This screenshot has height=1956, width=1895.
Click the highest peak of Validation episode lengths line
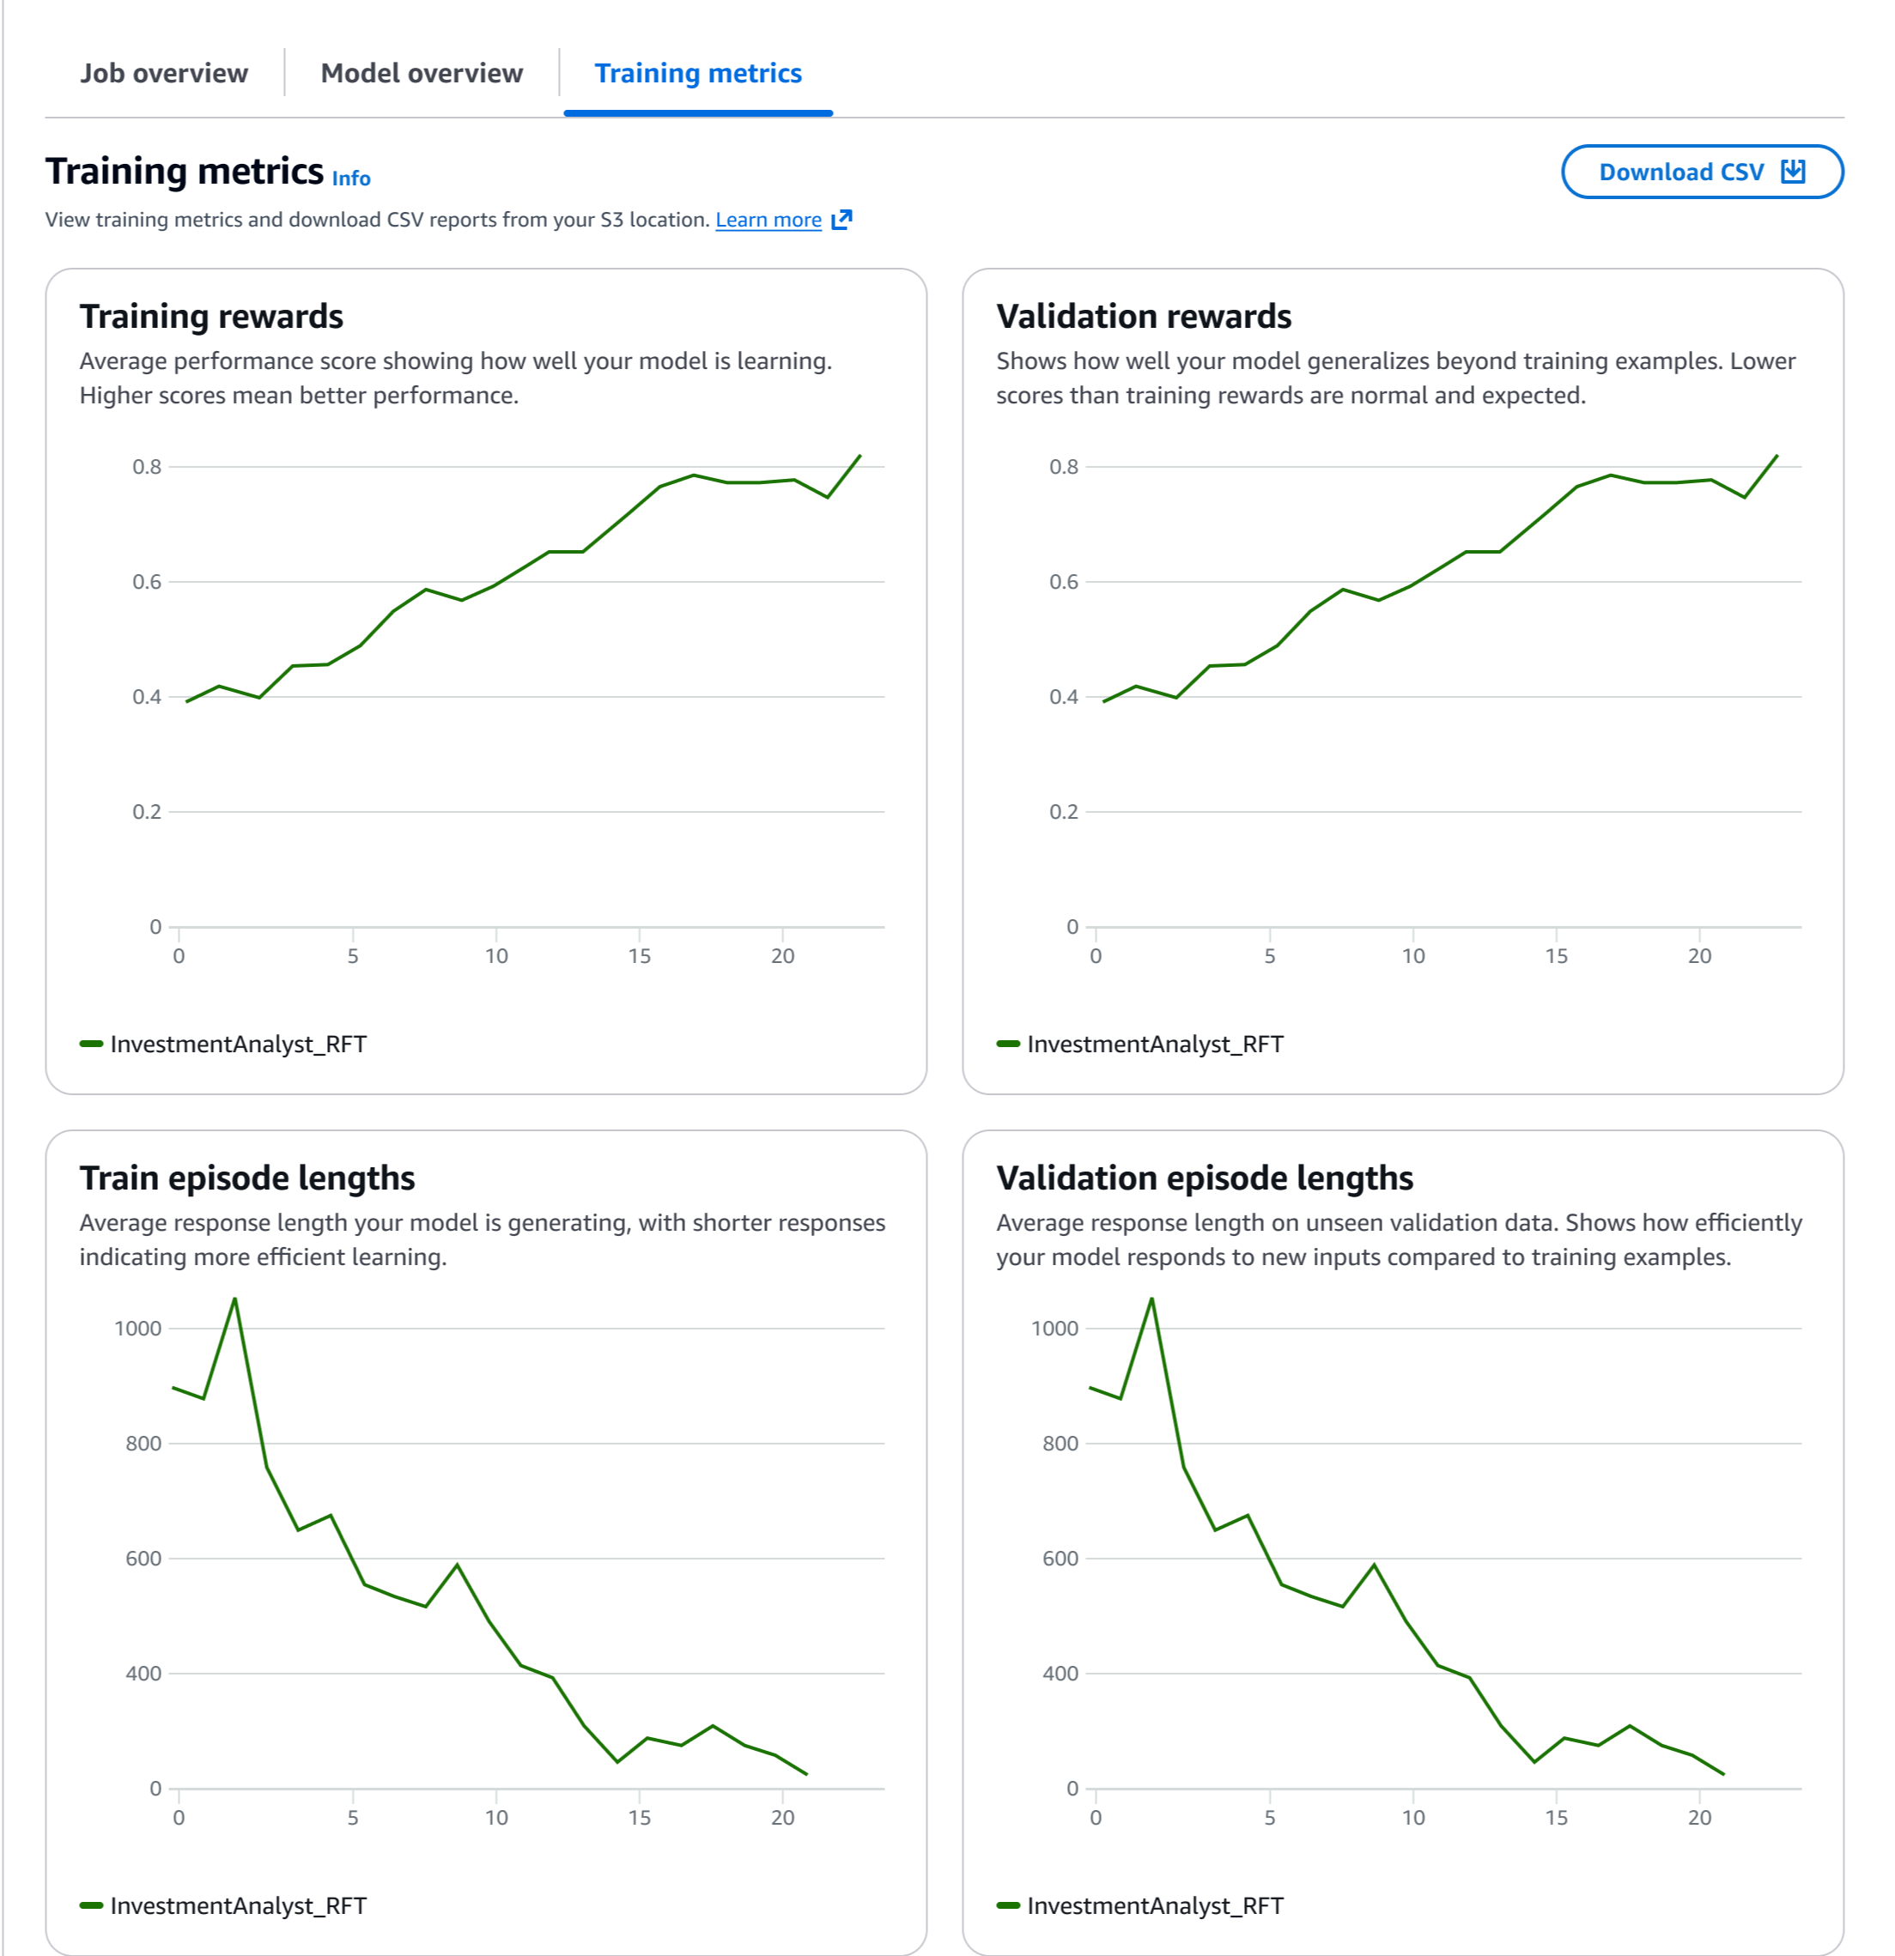point(1151,1299)
